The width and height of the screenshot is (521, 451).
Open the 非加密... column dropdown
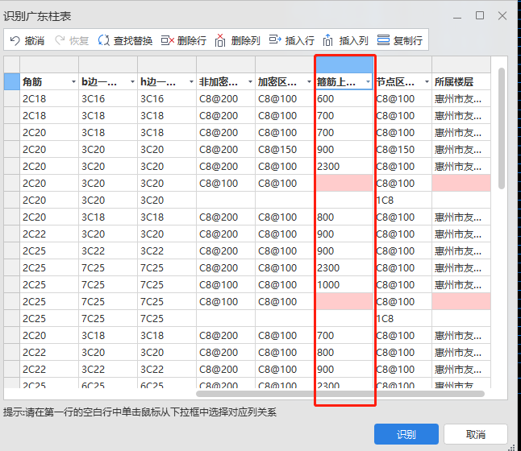click(250, 81)
